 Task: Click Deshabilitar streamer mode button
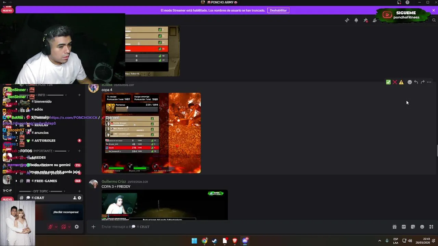(278, 10)
